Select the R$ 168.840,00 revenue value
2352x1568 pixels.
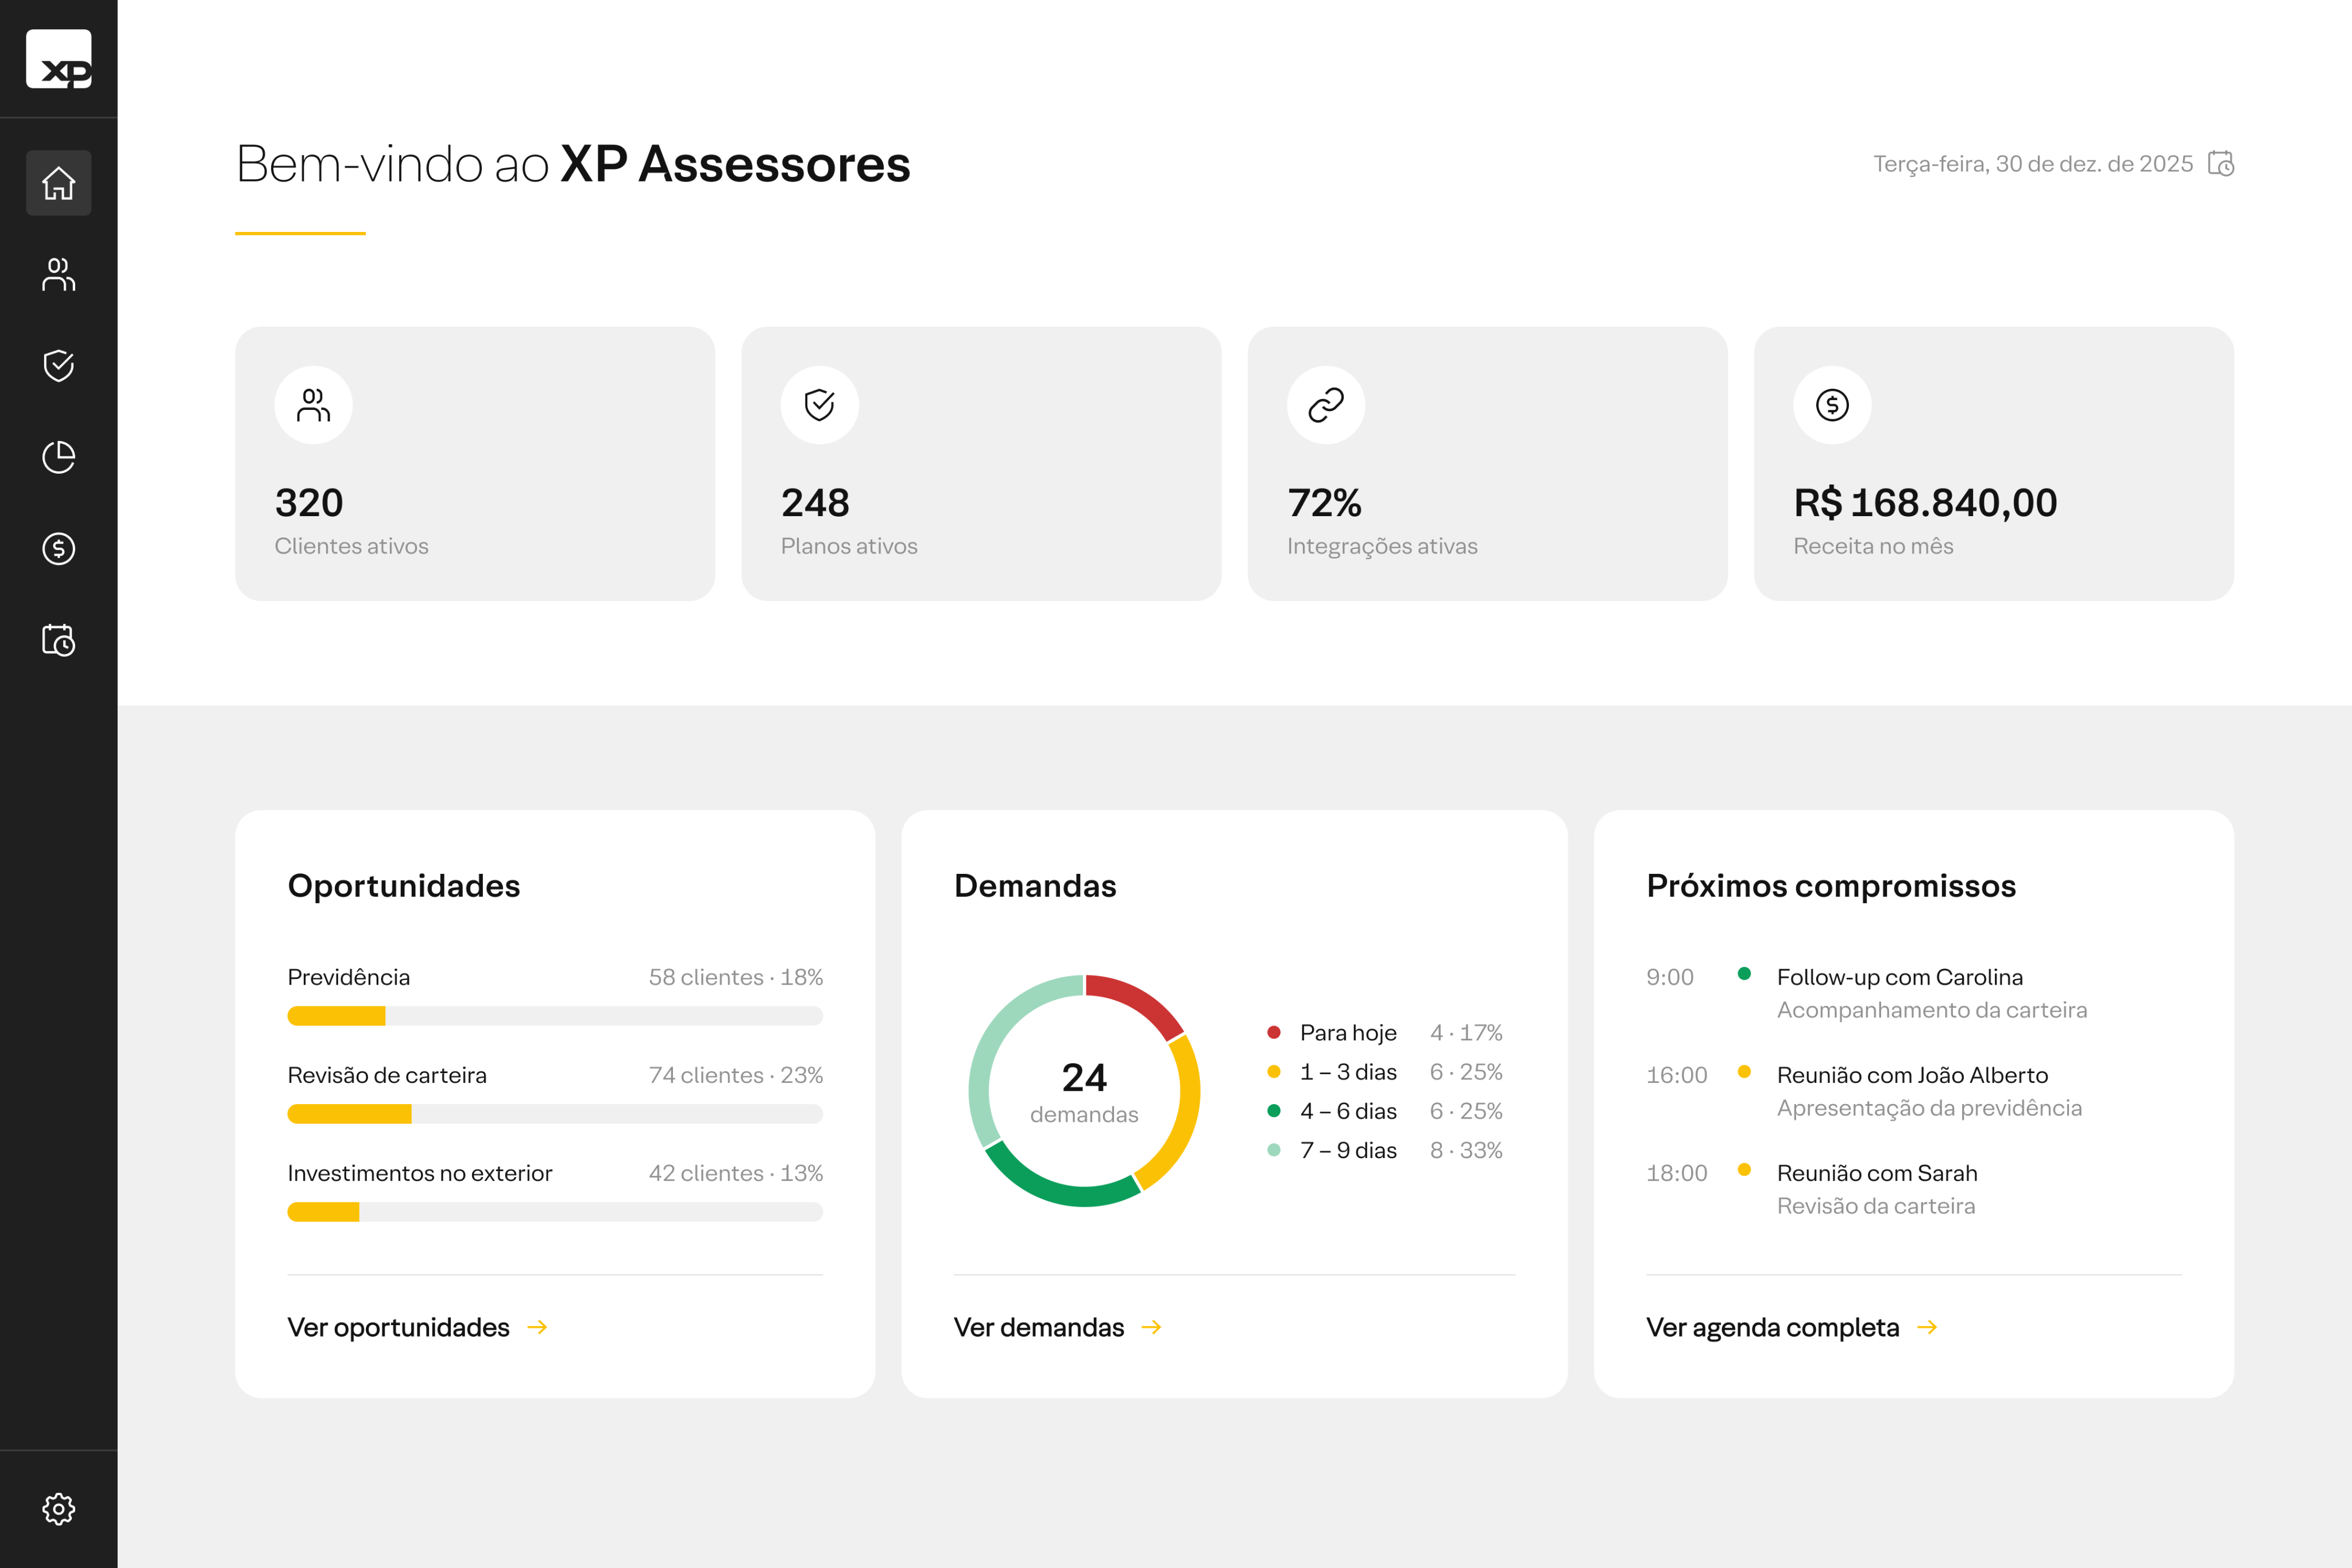pos(1925,503)
